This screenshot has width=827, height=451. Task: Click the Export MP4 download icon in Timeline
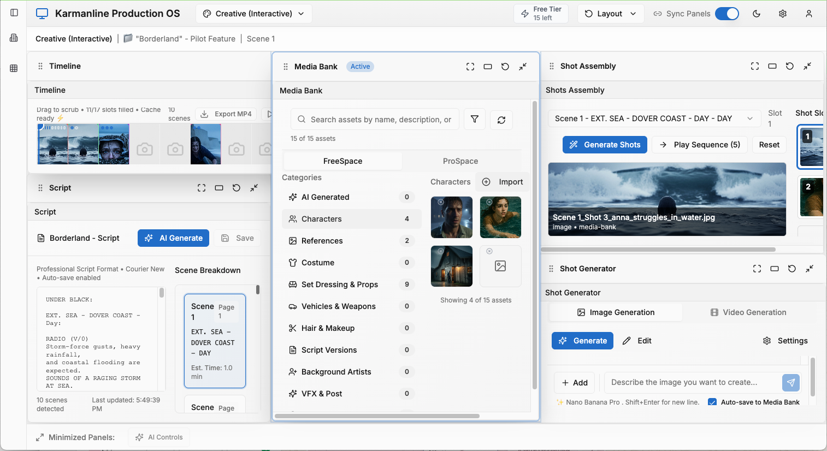[205, 114]
